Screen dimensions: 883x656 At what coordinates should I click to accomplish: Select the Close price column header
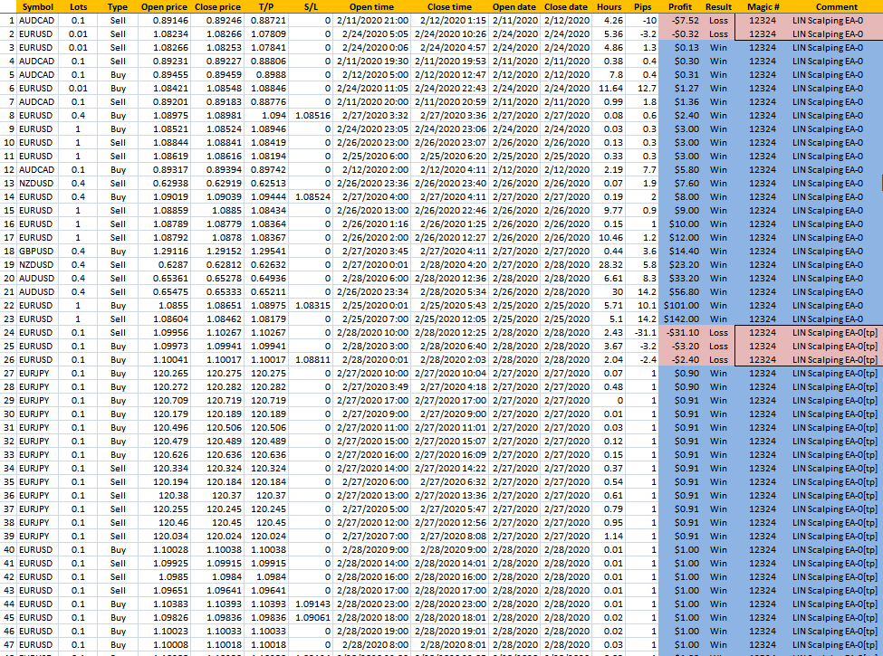click(x=217, y=6)
